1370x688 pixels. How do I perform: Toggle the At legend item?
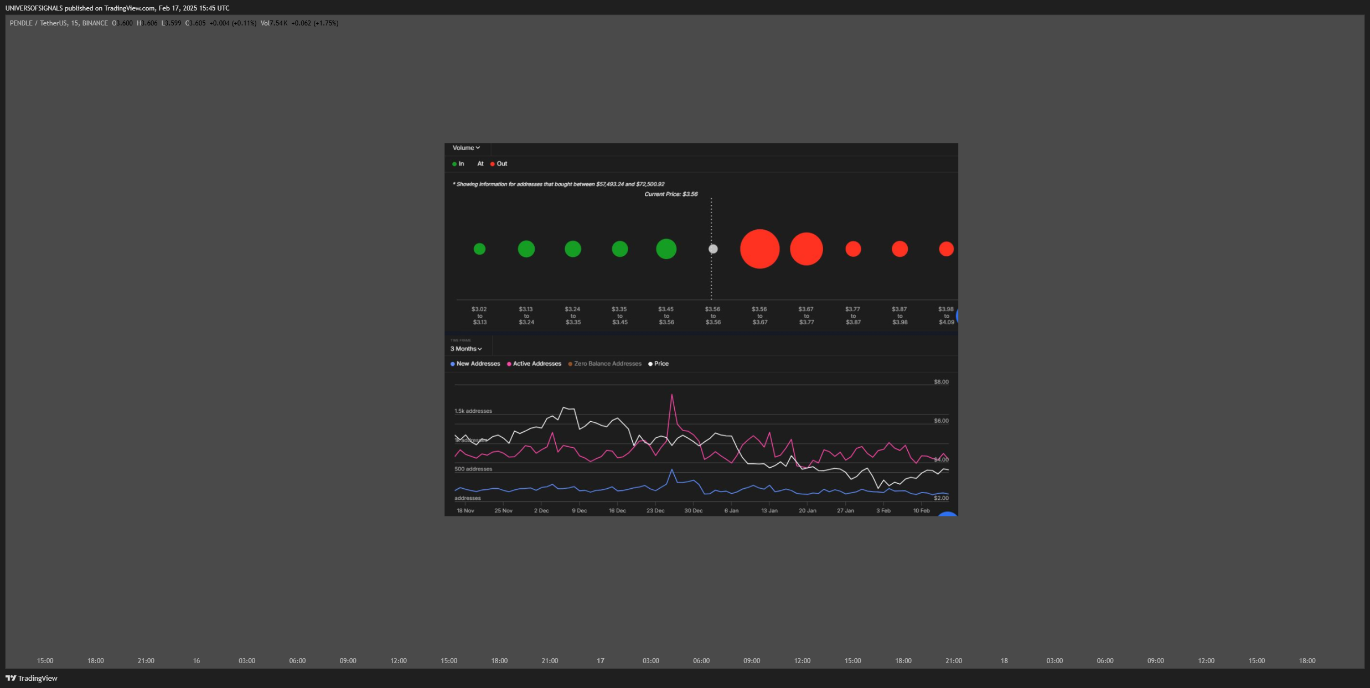tap(480, 164)
